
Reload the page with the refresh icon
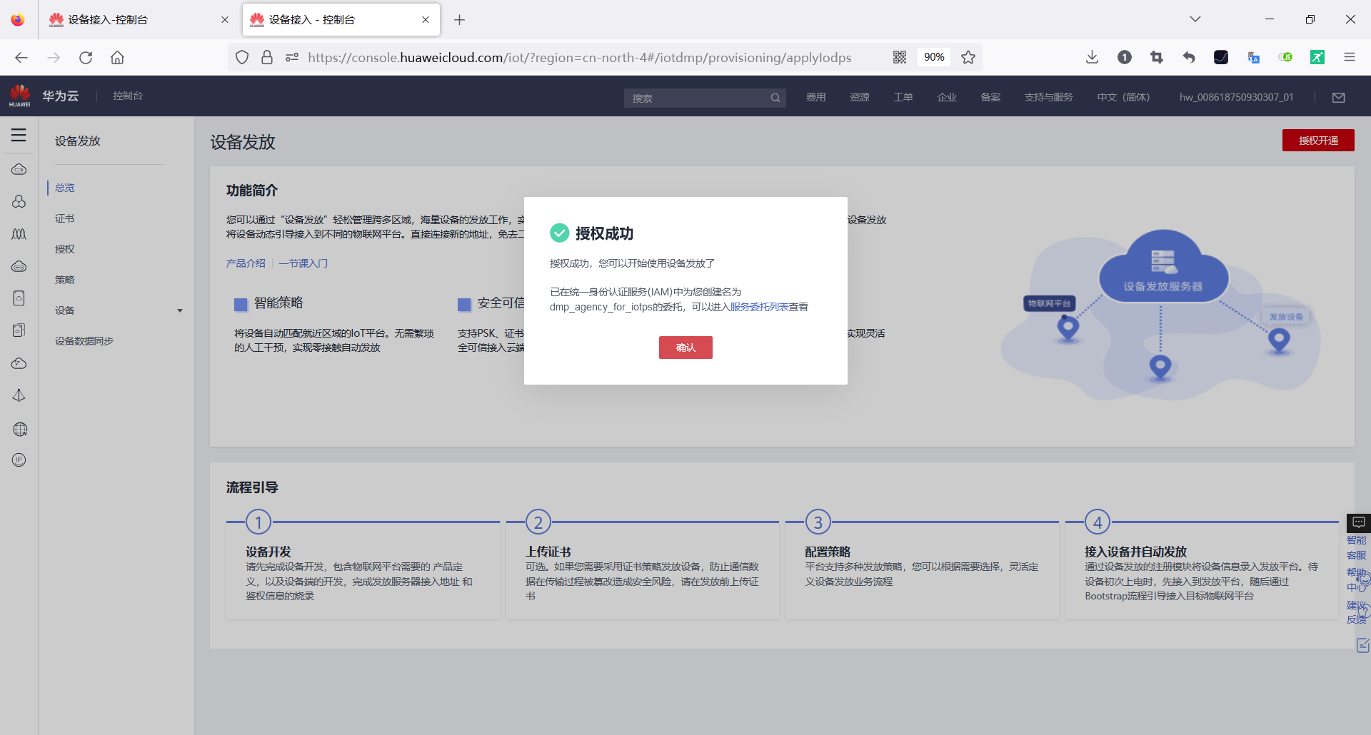pyautogui.click(x=86, y=57)
